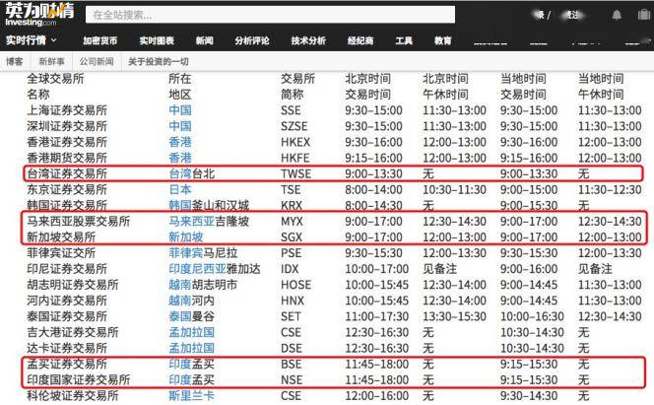
Task: Click the 泰国 region link
Action: [x=180, y=316]
